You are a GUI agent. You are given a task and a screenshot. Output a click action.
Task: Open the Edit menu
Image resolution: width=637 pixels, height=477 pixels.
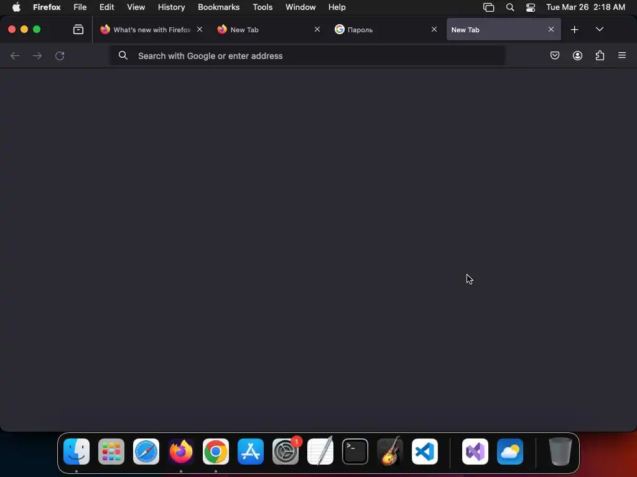click(x=106, y=7)
